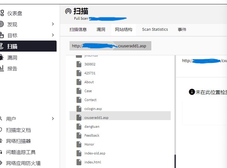Click the Full Scan subtitle text
227x168 pixels.
(81, 18)
